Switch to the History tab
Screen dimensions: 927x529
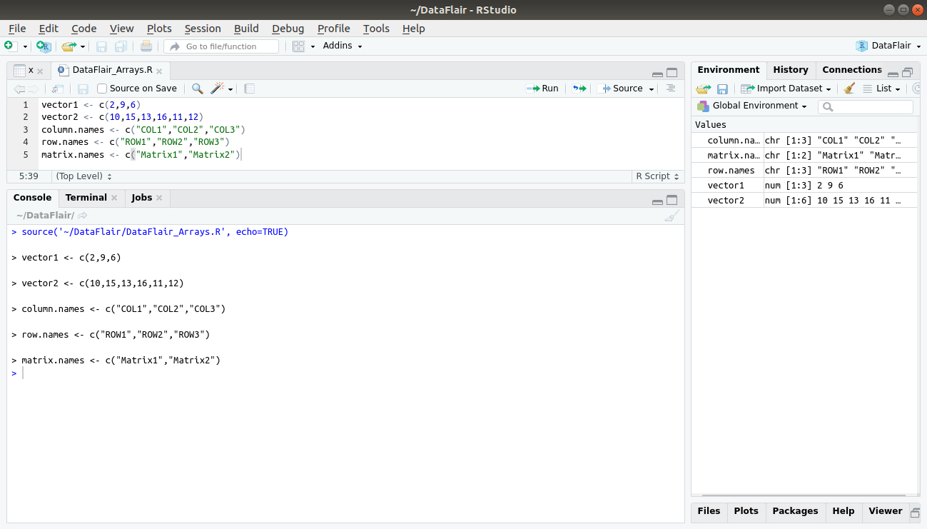(791, 70)
